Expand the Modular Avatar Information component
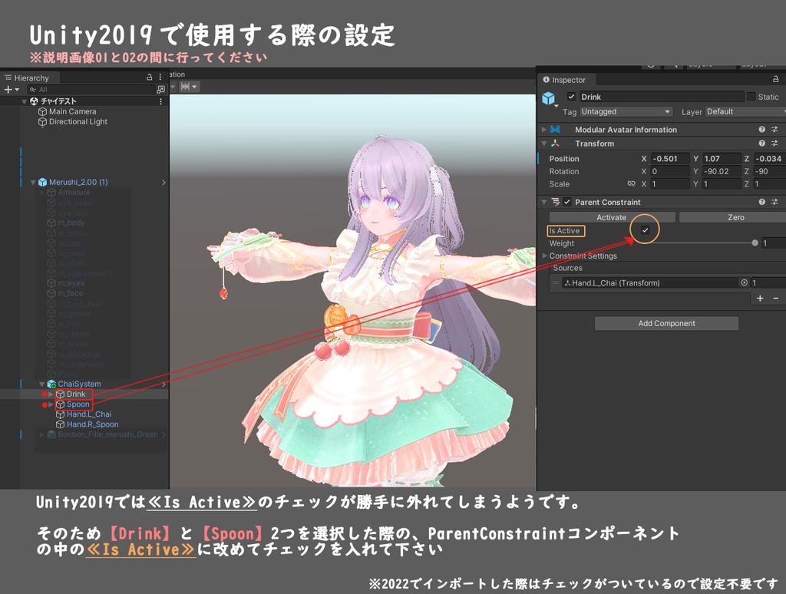786x594 pixels. [x=544, y=130]
